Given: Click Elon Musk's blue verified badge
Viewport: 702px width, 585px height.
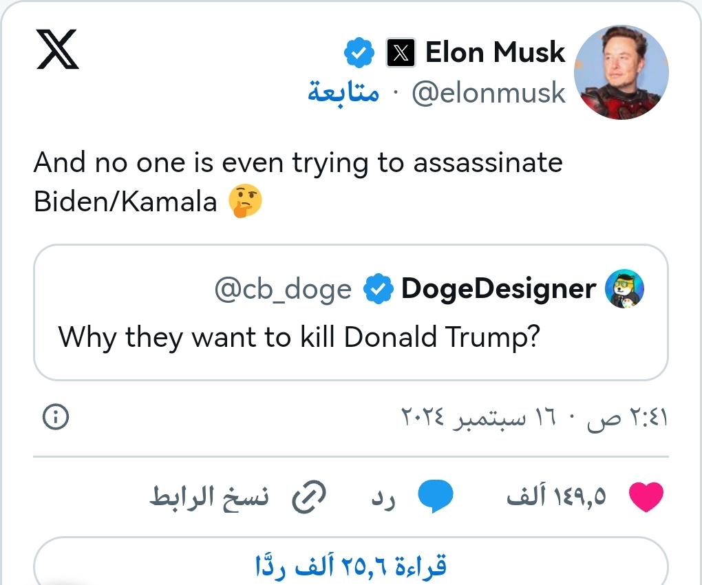Looking at the screenshot, I should (x=359, y=53).
